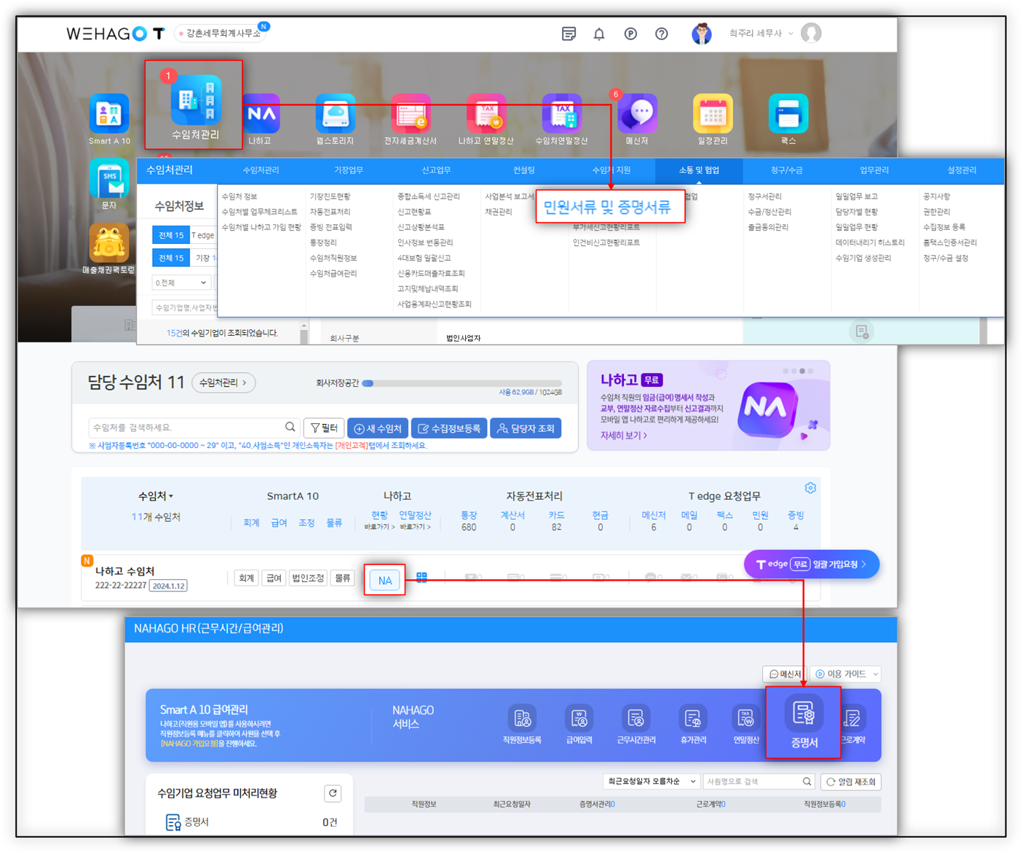Expand the 이용 가이드 dropdown
The width and height of the screenshot is (1022, 853).
(x=847, y=674)
